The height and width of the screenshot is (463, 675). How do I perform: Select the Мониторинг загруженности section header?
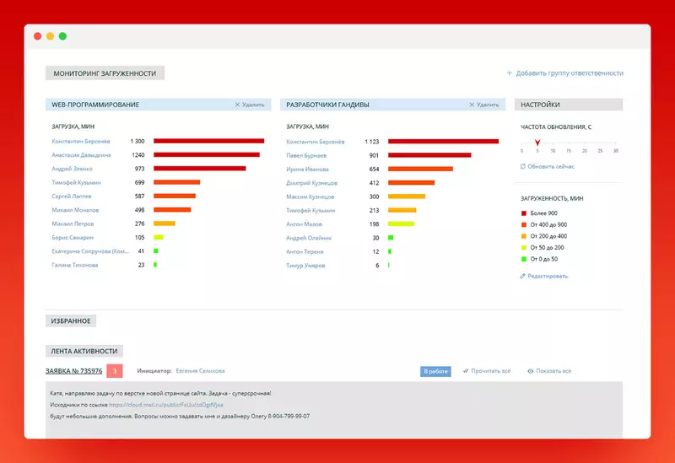tap(105, 73)
